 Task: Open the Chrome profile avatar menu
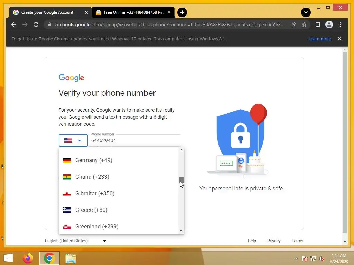point(329,24)
